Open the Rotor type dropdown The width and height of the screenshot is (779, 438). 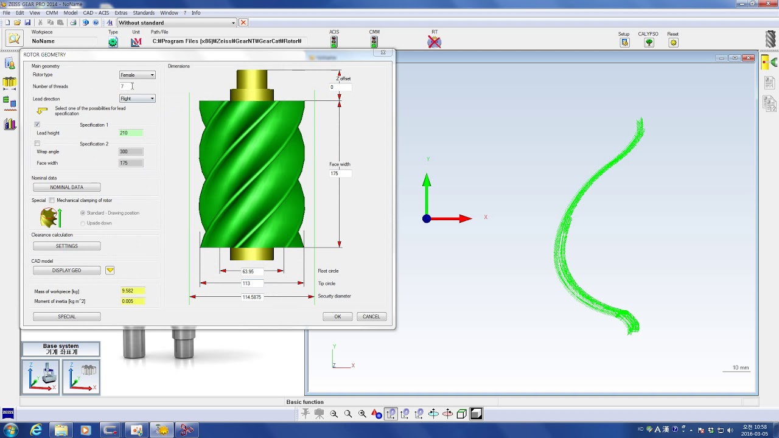click(x=138, y=75)
